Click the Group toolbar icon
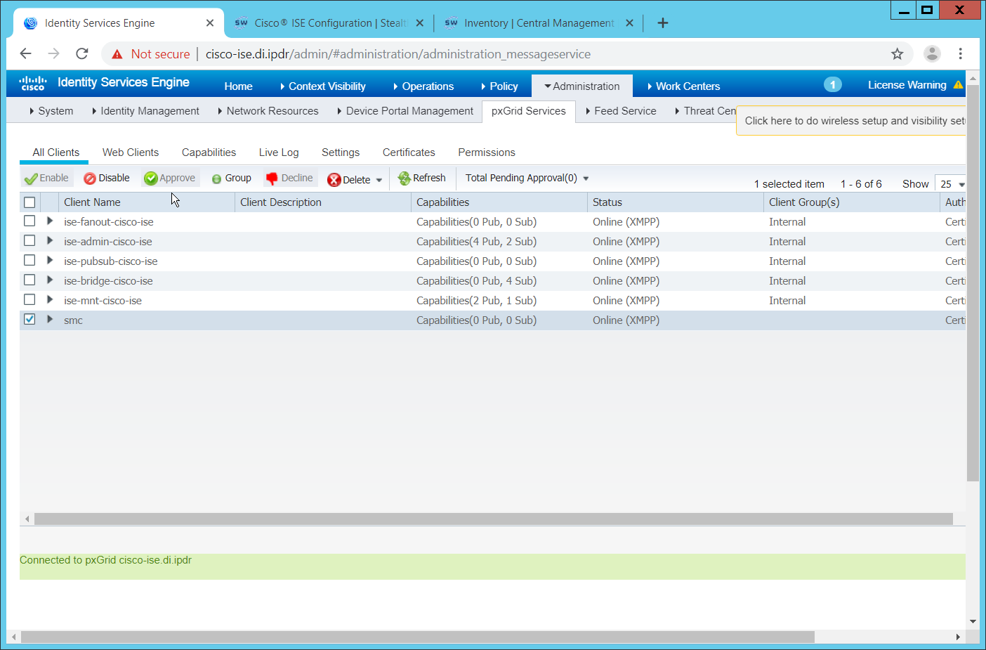This screenshot has height=650, width=986. [x=217, y=179]
